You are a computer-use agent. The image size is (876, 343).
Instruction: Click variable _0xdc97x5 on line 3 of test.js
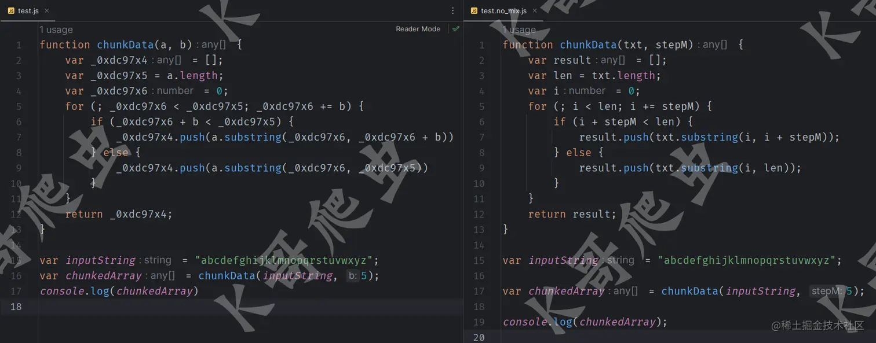coord(119,76)
